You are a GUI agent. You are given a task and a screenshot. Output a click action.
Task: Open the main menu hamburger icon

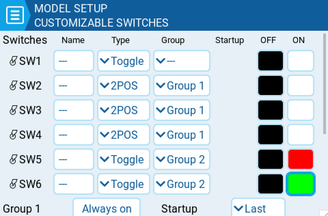click(15, 15)
